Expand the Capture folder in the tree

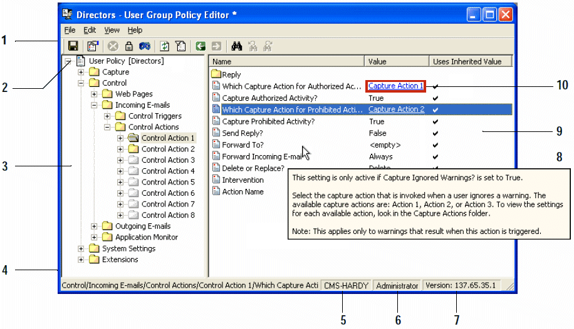point(81,73)
